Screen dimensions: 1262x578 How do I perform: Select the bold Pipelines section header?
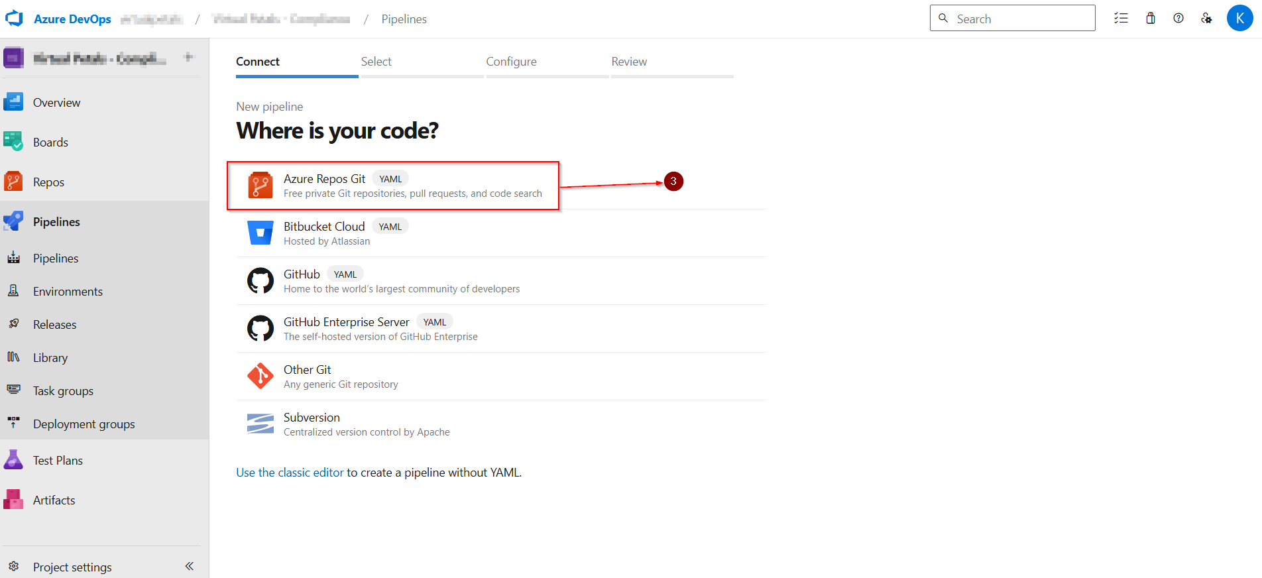[x=56, y=221]
